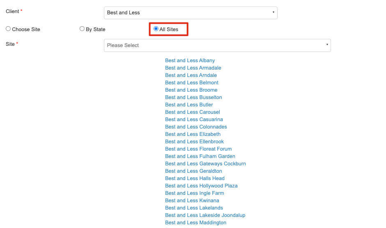Click Best and Less Kwinana link

pos(192,200)
